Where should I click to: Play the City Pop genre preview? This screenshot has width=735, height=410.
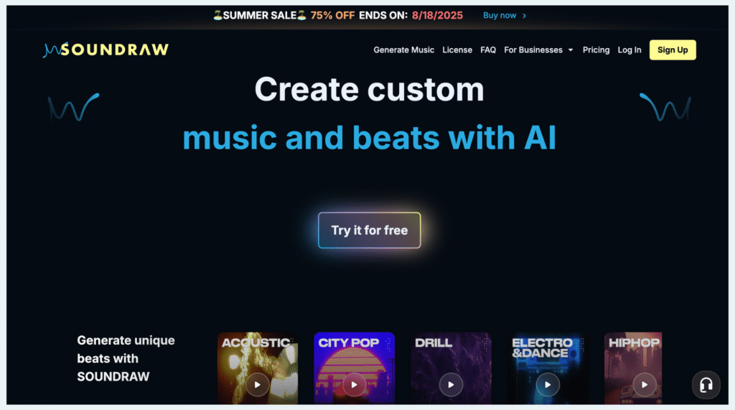[354, 385]
